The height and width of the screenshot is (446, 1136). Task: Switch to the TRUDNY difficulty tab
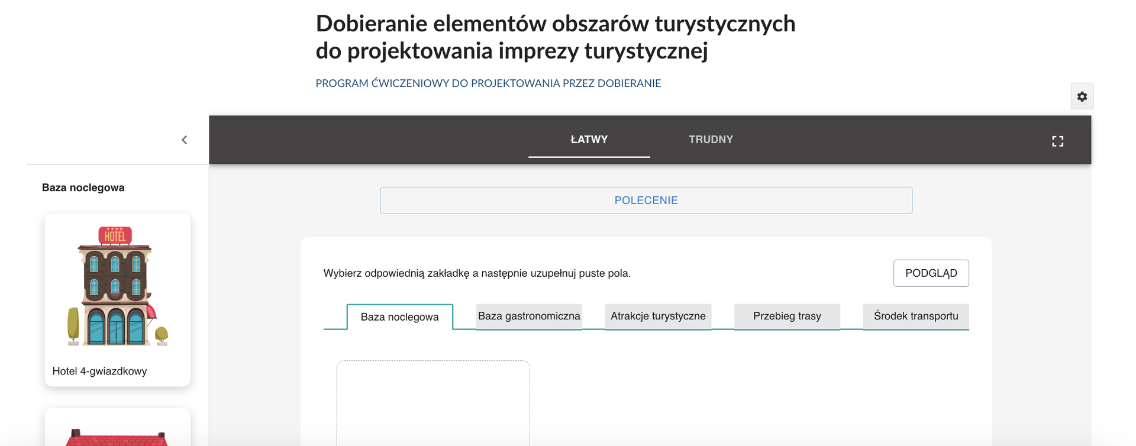click(711, 140)
